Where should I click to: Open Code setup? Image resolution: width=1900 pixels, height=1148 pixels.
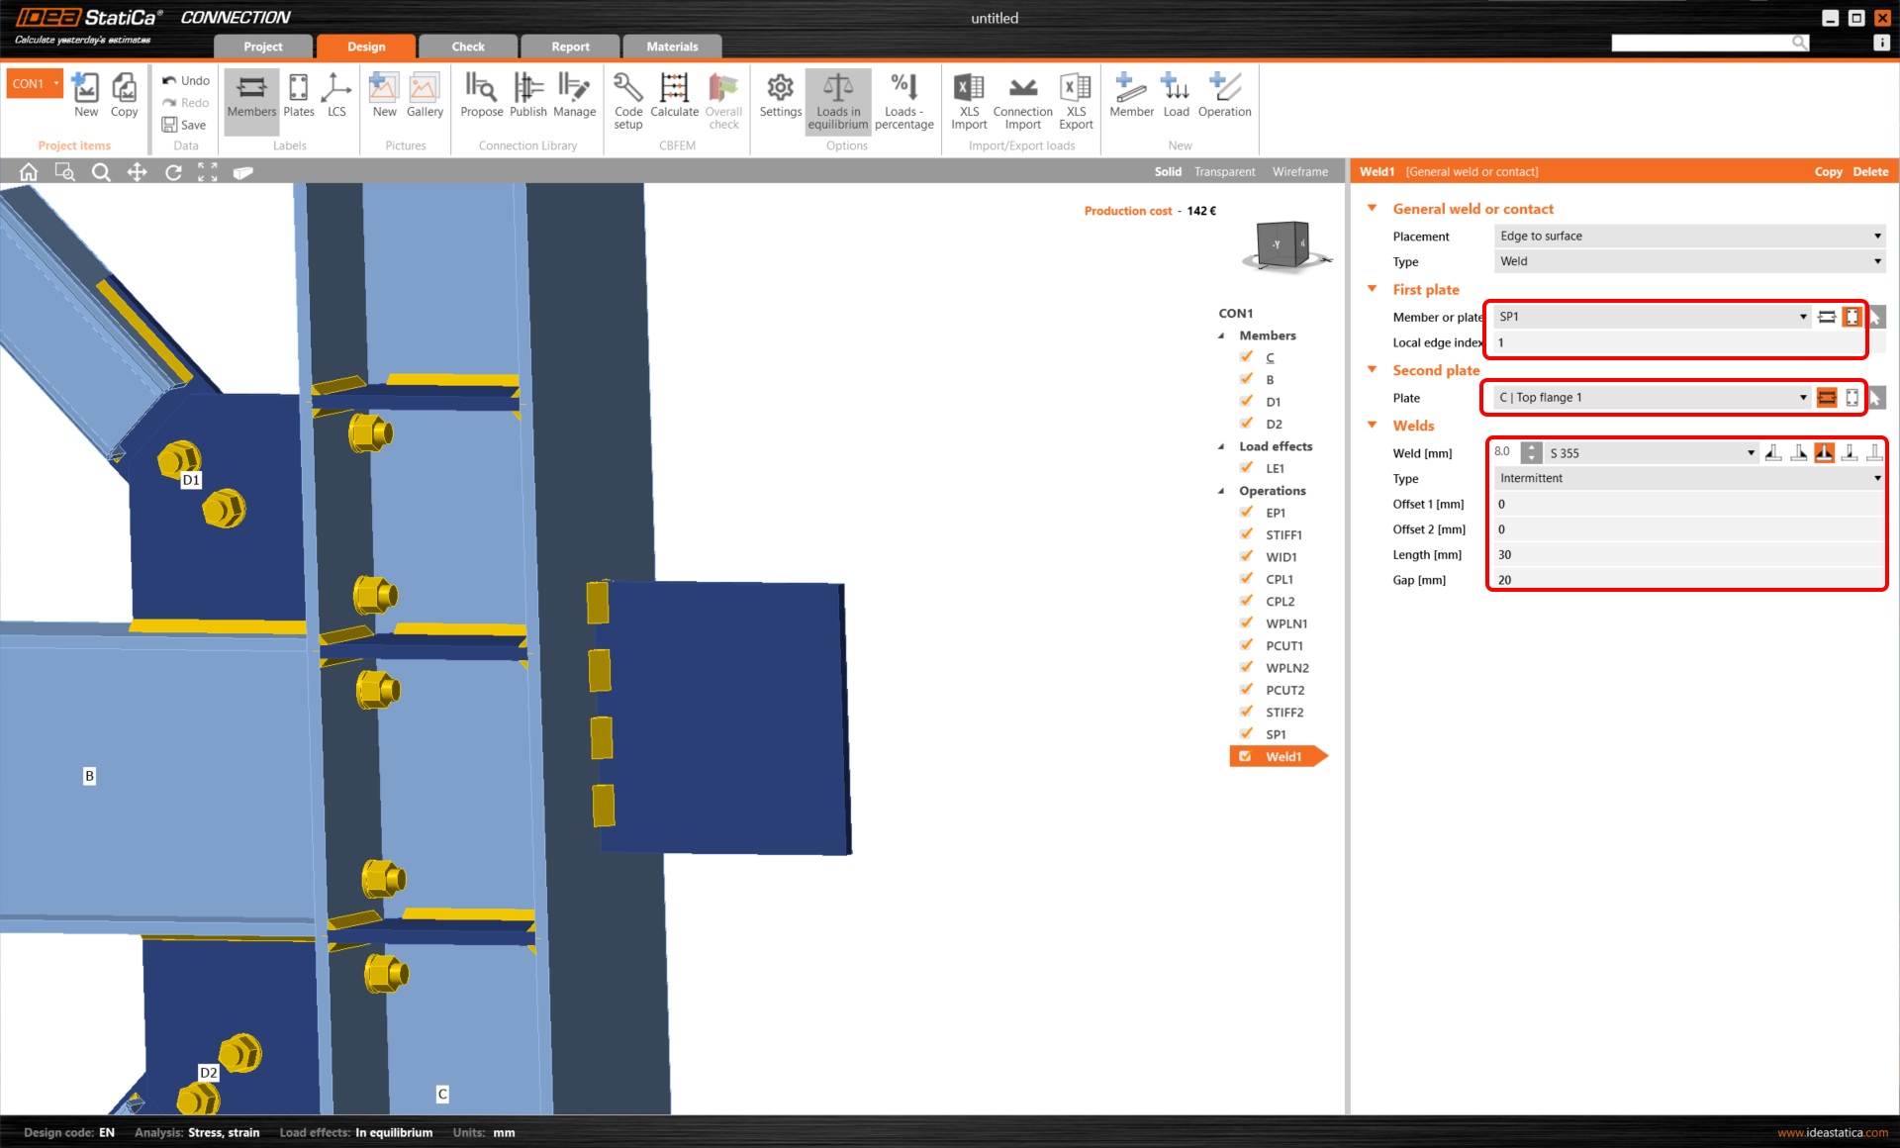pyautogui.click(x=627, y=99)
